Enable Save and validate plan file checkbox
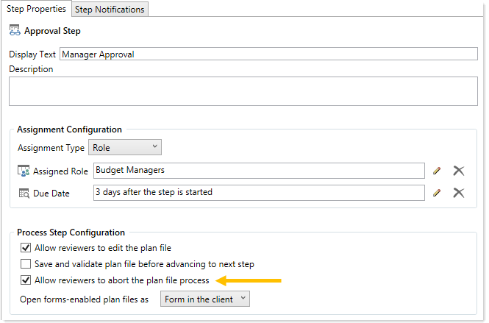Viewport: 489px width, 323px height. (x=26, y=264)
